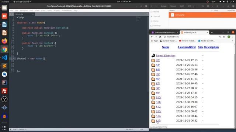Open 'Laravel 8 User...' bookmark
The image size is (236, 132).
click(x=169, y=41)
